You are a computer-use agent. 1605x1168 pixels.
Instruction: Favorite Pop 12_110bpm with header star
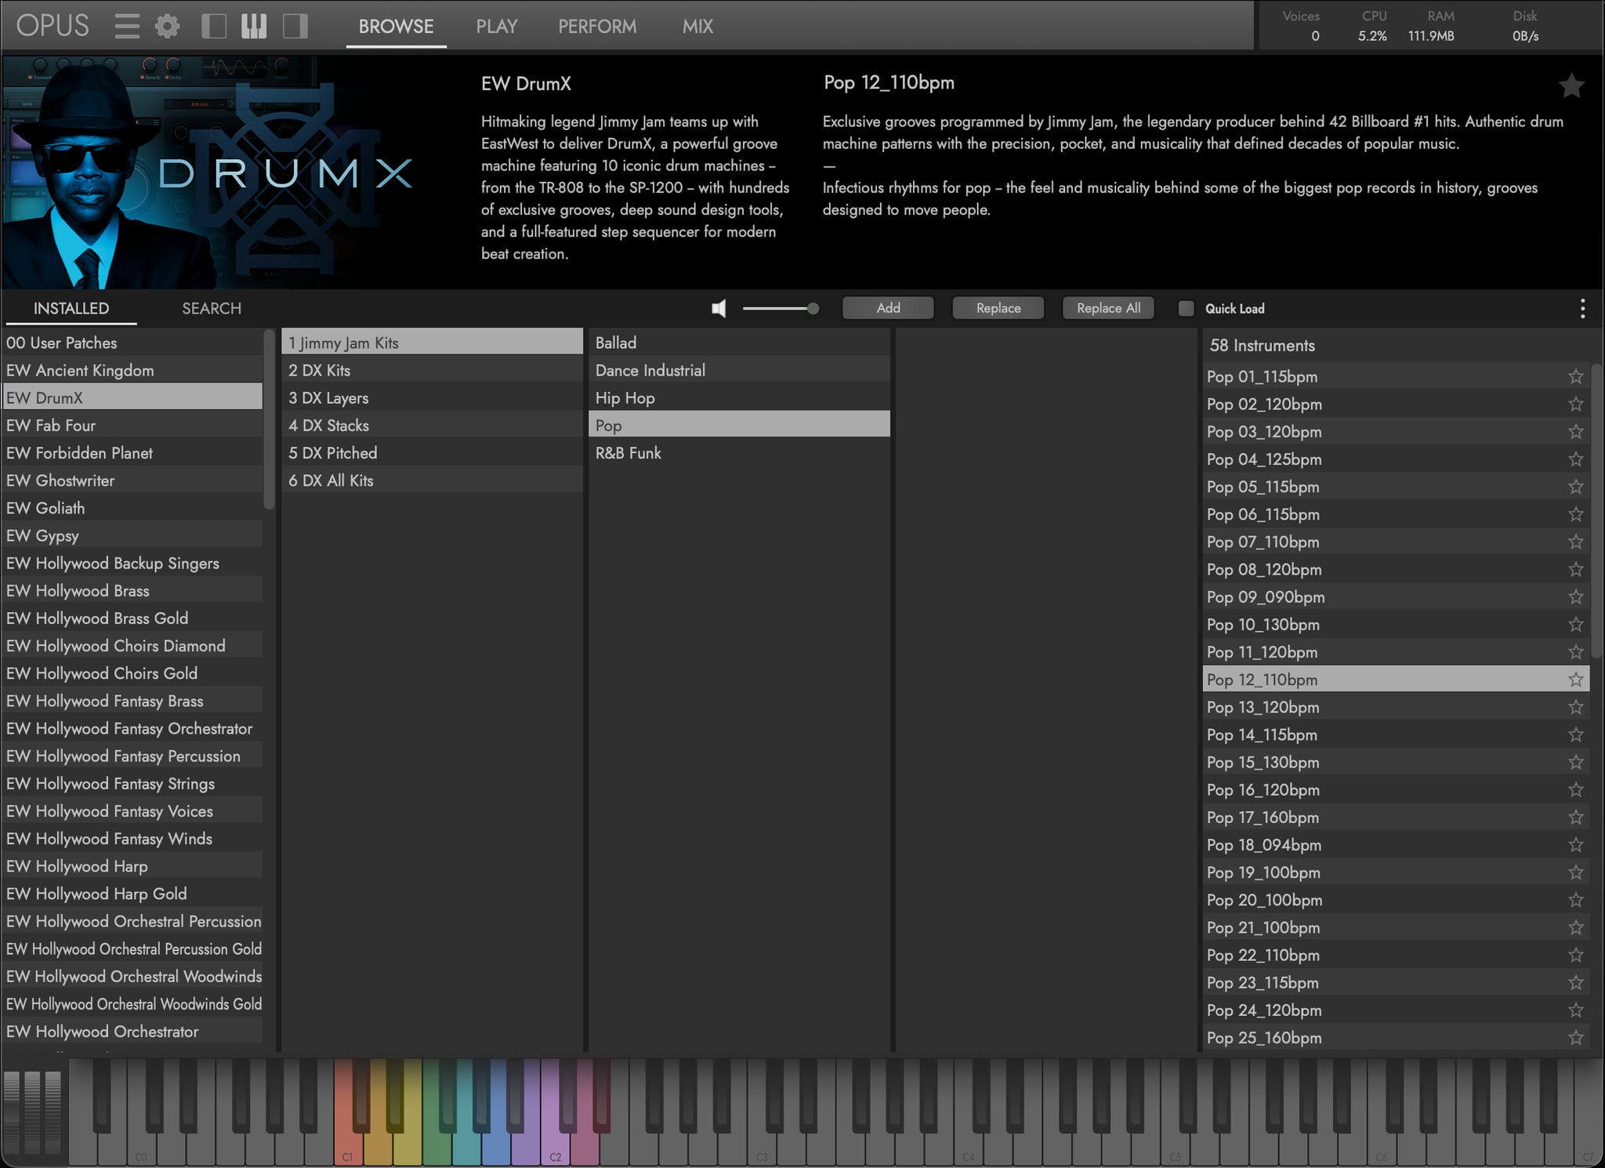pos(1571,85)
